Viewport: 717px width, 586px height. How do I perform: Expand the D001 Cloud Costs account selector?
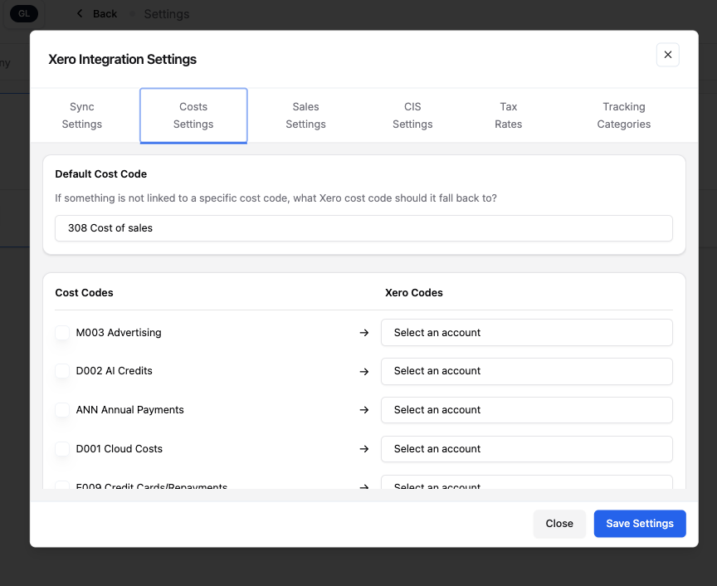[x=527, y=449]
